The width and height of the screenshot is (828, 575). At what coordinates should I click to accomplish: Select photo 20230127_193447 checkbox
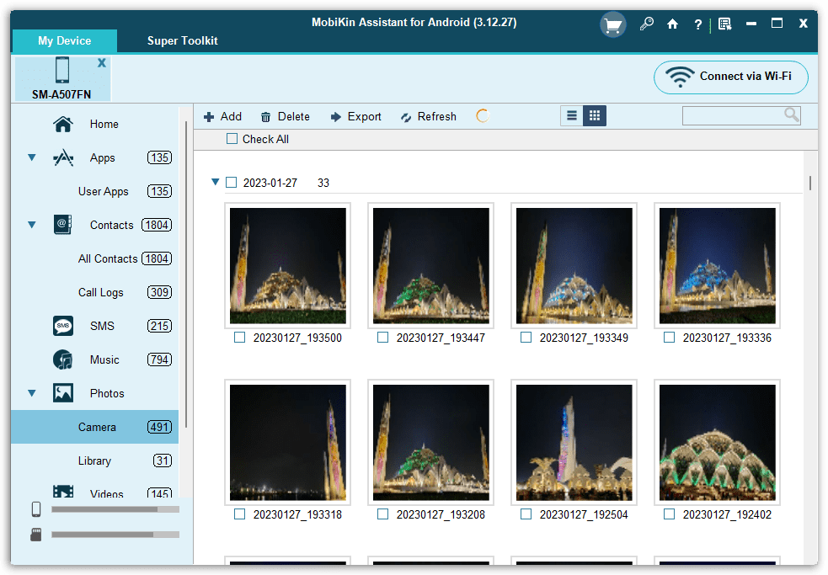[x=383, y=338]
